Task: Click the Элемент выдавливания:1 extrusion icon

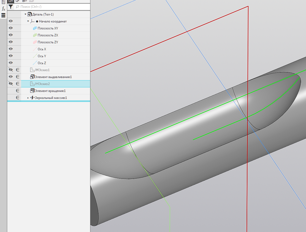Action: click(x=32, y=77)
